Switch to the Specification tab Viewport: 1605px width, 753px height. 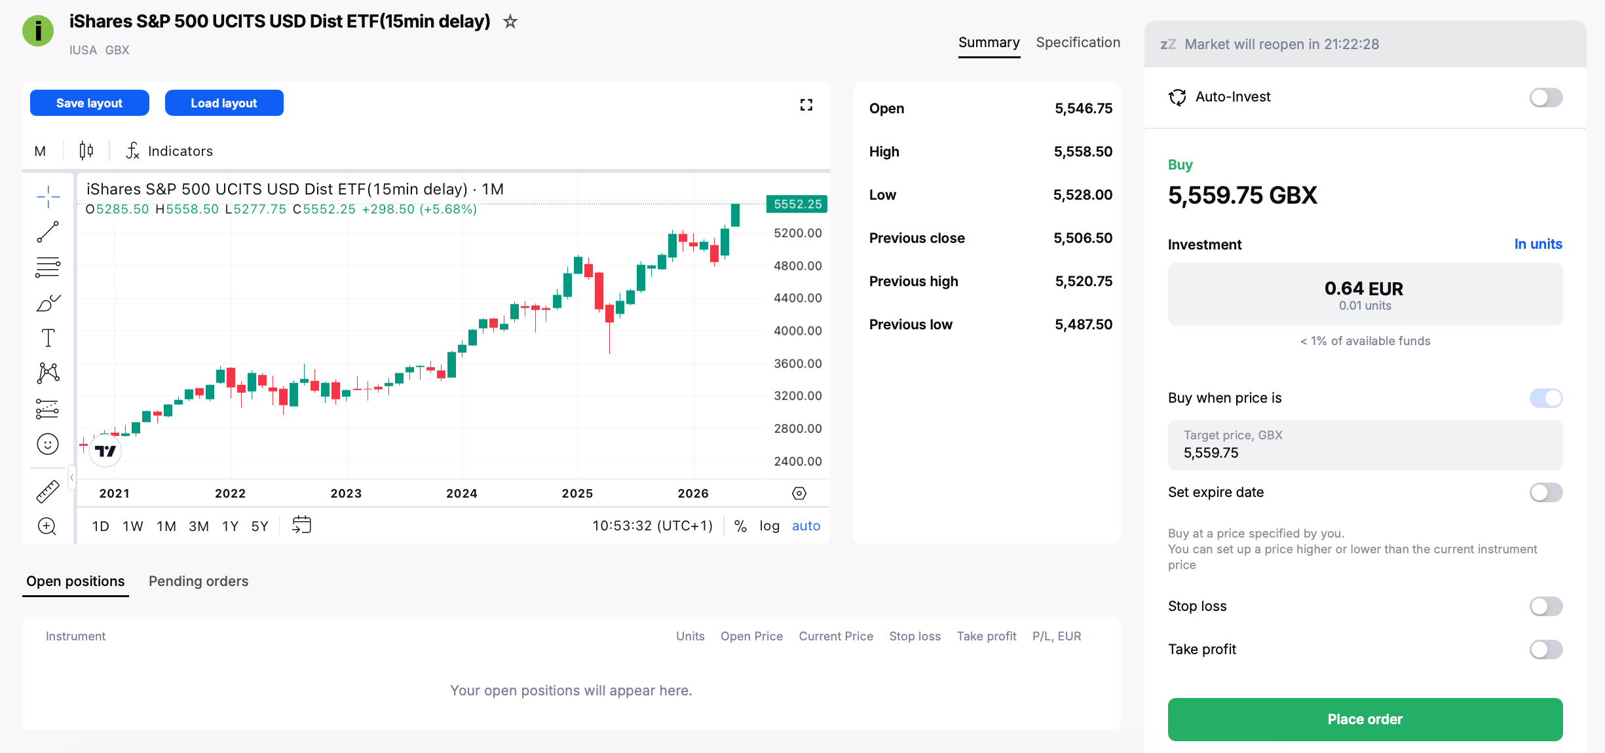pos(1078,43)
